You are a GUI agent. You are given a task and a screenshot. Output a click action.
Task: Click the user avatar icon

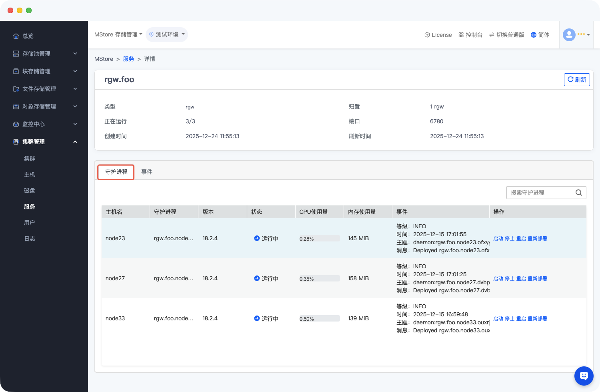click(569, 35)
